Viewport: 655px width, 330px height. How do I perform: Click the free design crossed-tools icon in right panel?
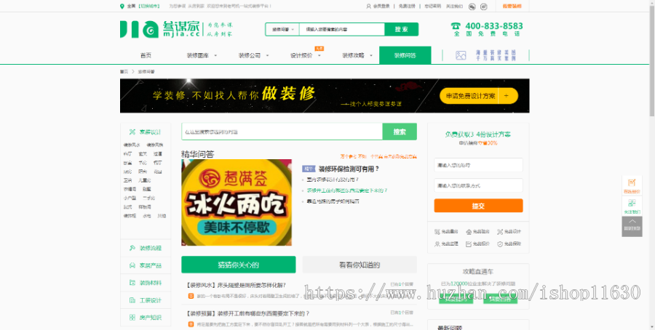499,232
